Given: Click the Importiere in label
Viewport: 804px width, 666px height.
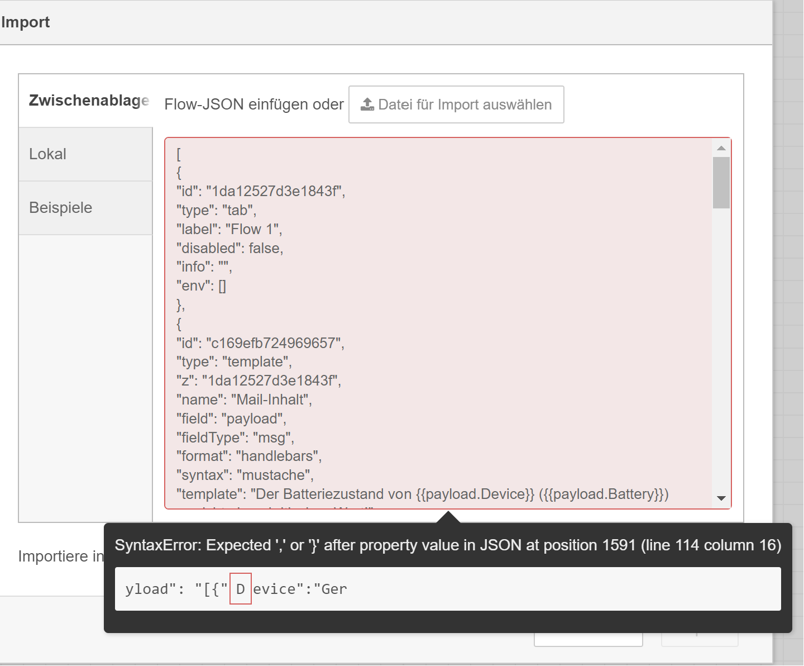Looking at the screenshot, I should (x=61, y=556).
